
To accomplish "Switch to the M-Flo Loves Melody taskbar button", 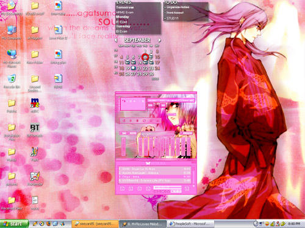I will point(143,224).
